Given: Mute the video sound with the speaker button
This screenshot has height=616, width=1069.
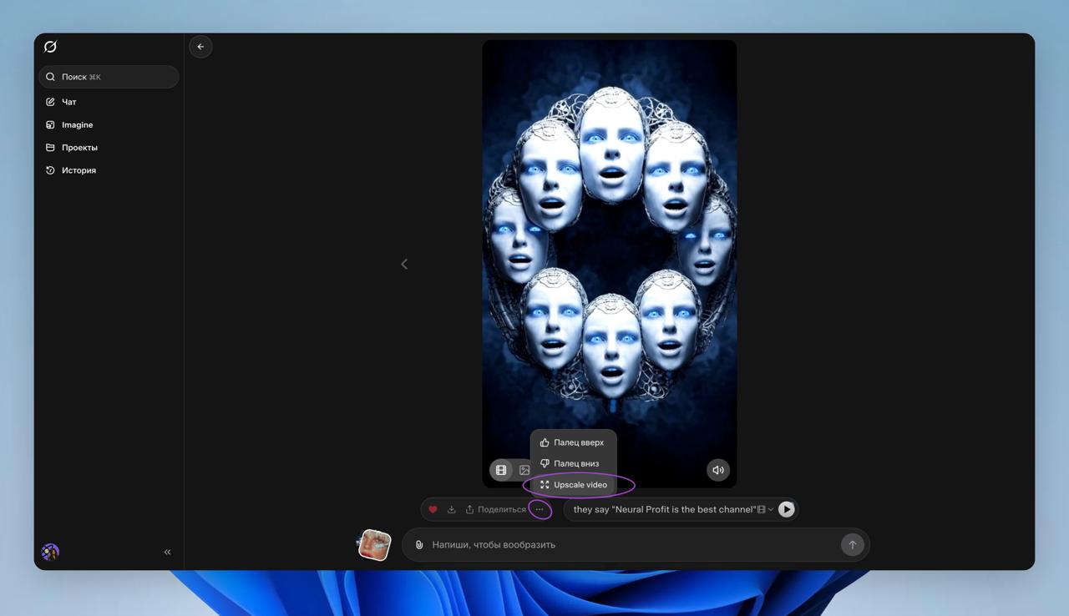Looking at the screenshot, I should pyautogui.click(x=717, y=470).
